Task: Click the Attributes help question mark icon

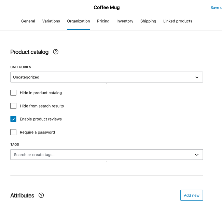Action: pos(41,195)
